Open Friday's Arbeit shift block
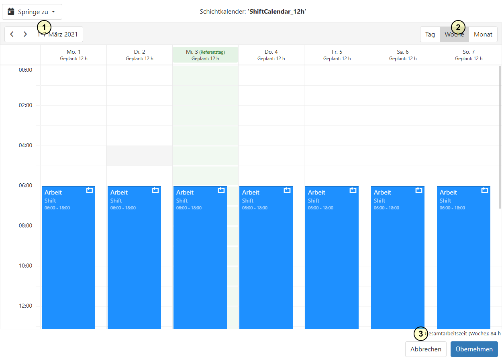The height and width of the screenshot is (361, 502). 332,258
